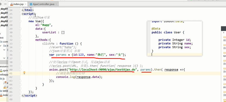Image resolution: width=226 pixels, height=102 pixels.
Task: Click the localhost:9090 URL string on line 40
Action: (103, 70)
